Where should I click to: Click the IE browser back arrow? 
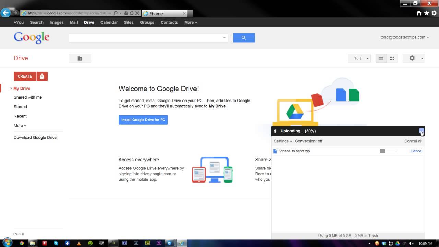[5, 13]
